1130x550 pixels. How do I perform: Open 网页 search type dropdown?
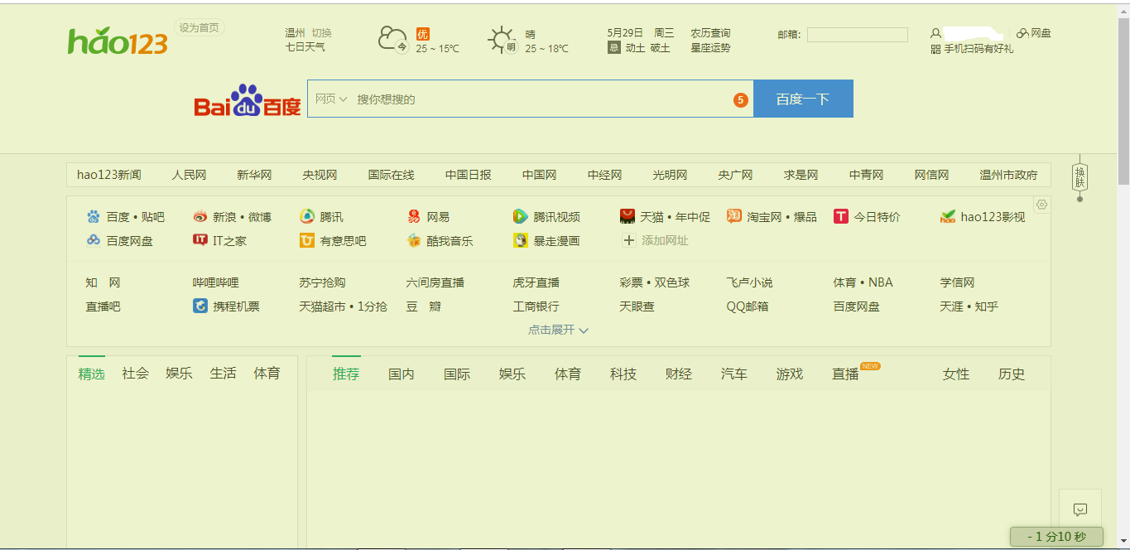click(x=331, y=99)
